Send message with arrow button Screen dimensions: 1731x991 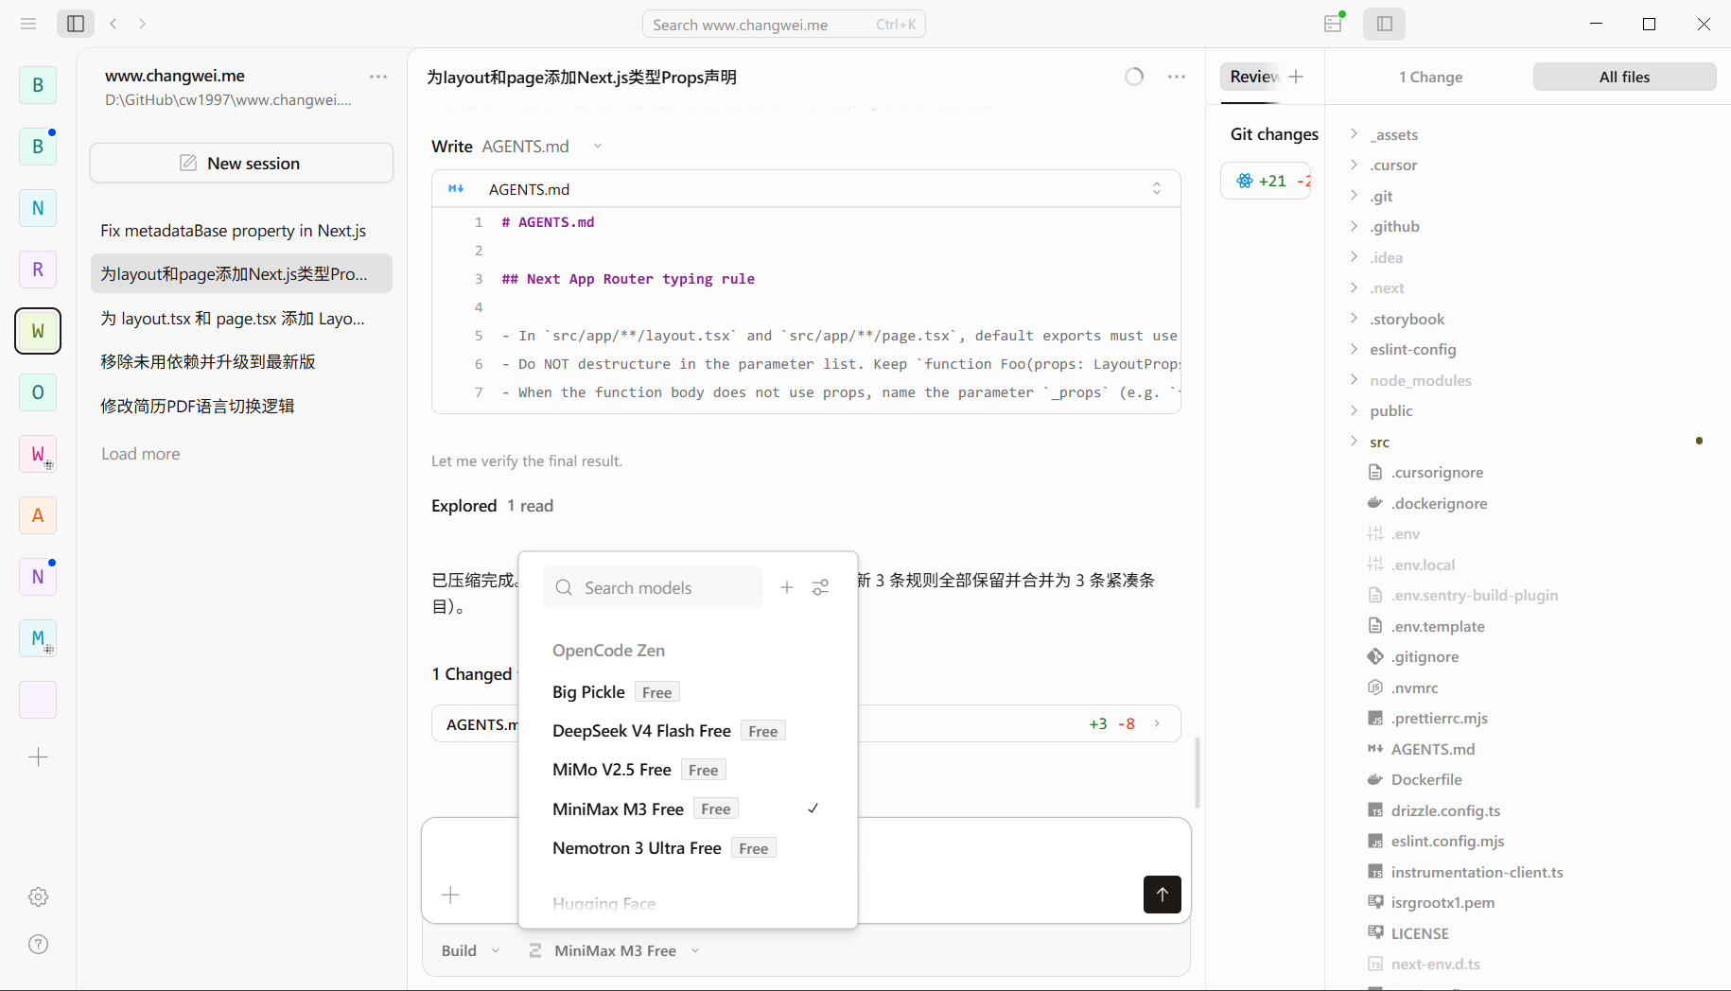pyautogui.click(x=1163, y=895)
